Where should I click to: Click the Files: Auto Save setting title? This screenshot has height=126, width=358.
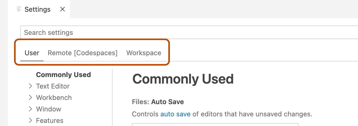click(158, 102)
